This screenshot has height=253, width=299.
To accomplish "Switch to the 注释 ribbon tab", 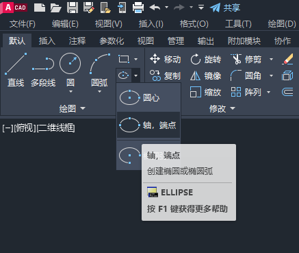I will point(77,41).
